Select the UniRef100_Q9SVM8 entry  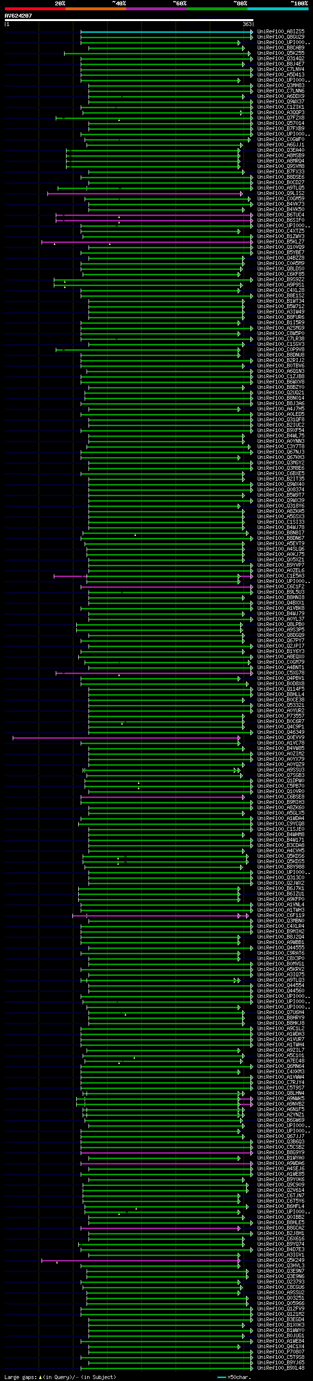click(281, 166)
